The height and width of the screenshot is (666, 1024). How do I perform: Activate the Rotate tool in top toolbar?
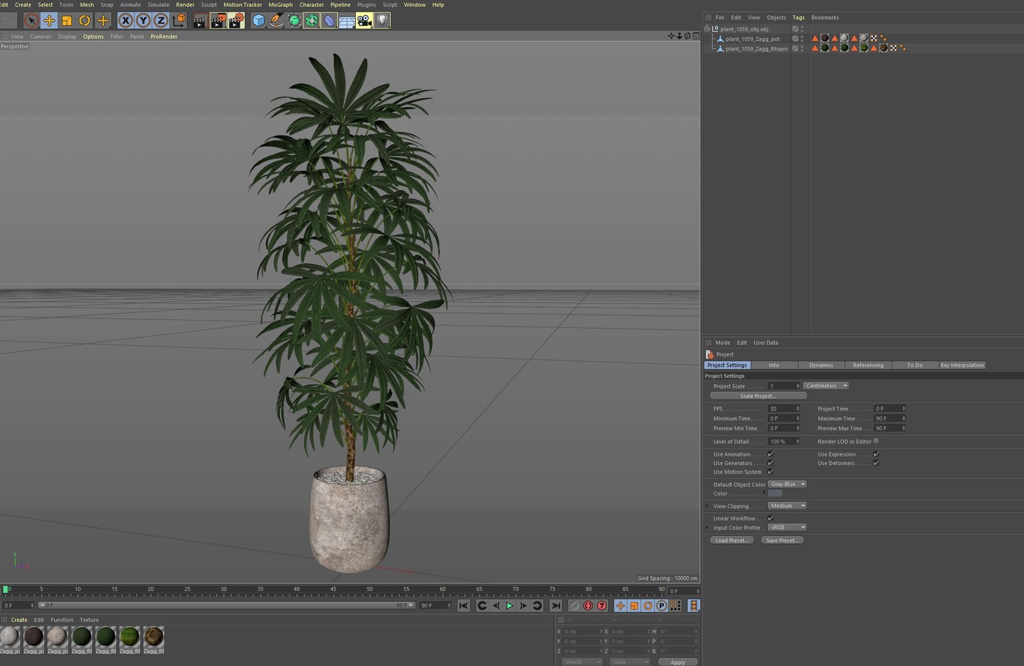tap(85, 20)
